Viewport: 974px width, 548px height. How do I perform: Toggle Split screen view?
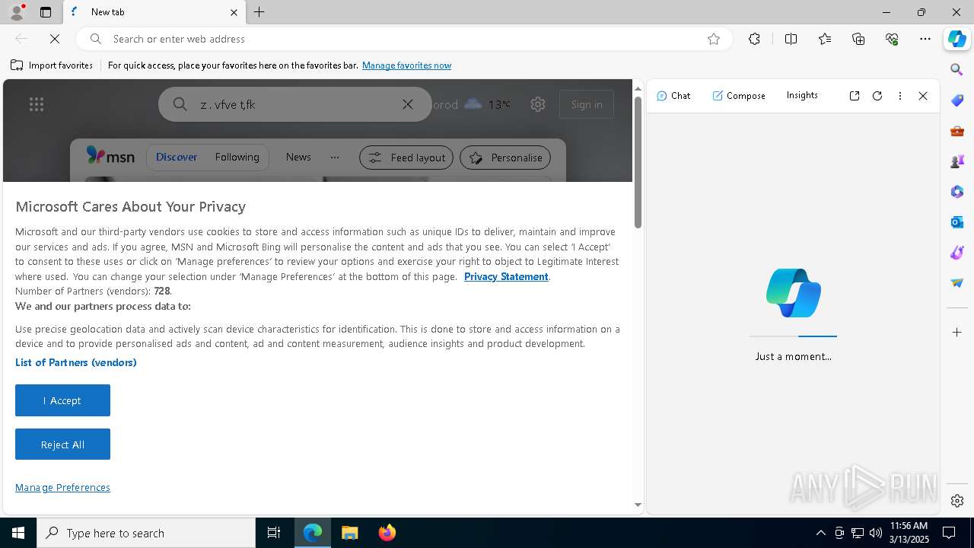pyautogui.click(x=791, y=39)
